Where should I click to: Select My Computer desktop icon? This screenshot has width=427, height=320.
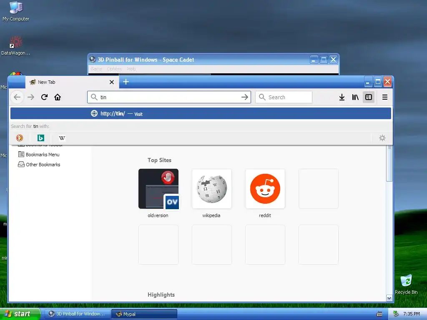[16, 11]
